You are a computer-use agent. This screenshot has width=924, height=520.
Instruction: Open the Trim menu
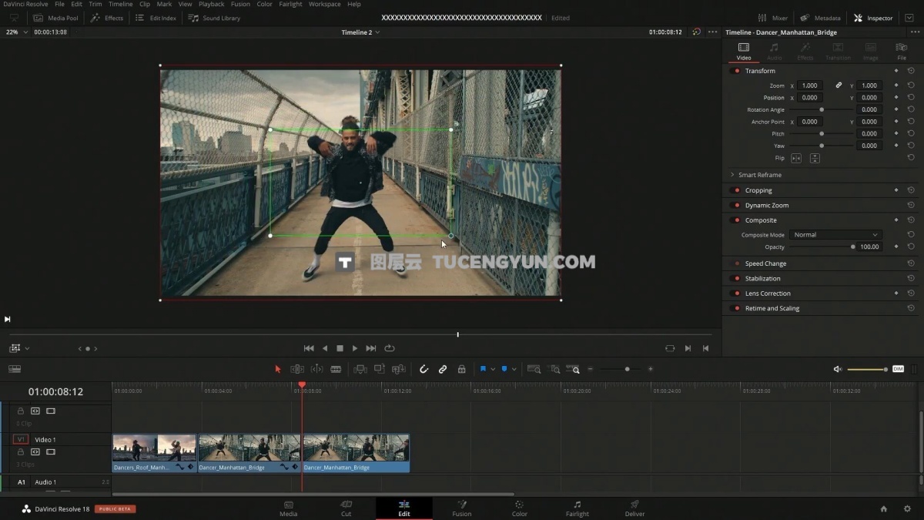(95, 4)
